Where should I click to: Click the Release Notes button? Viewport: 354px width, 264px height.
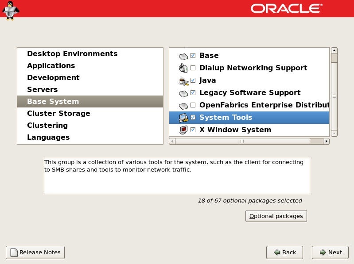(35, 253)
